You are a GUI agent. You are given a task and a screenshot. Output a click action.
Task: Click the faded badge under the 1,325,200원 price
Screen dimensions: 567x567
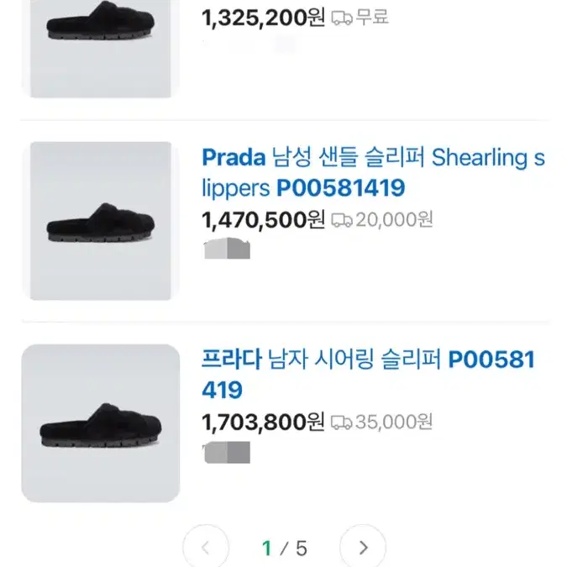[249, 45]
